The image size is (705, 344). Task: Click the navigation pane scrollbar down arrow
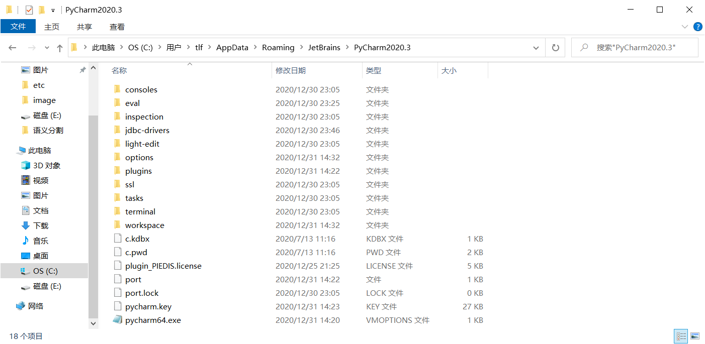click(93, 324)
